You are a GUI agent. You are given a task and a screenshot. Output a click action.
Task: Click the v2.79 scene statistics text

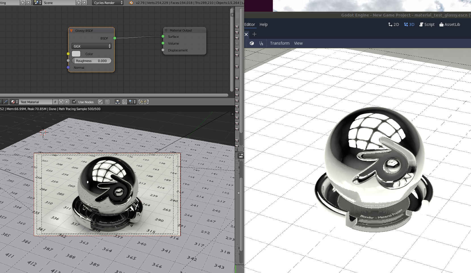[x=189, y=3]
